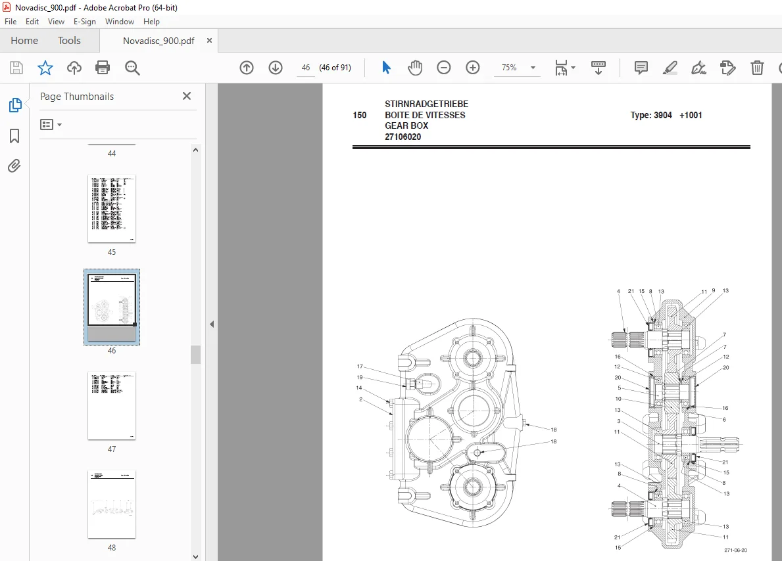Open the Help menu
Viewport: 782px width, 561px height.
[151, 22]
